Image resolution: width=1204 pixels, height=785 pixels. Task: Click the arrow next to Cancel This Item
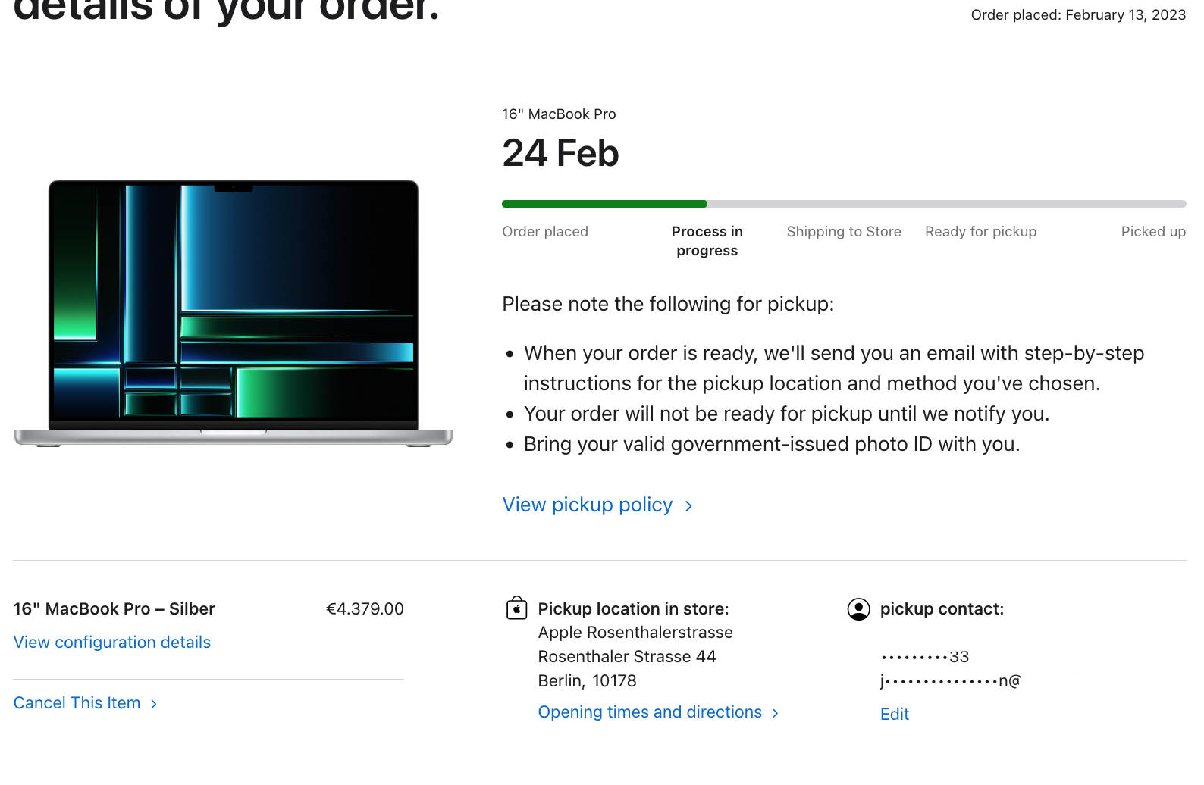click(154, 704)
